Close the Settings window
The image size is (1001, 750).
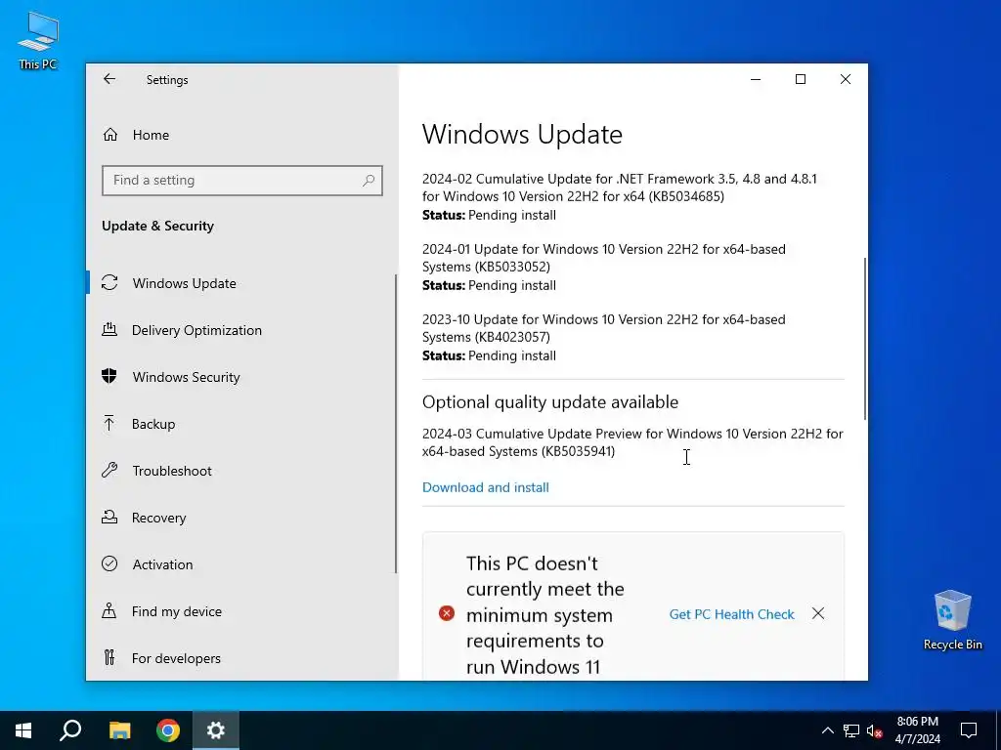[x=846, y=79]
